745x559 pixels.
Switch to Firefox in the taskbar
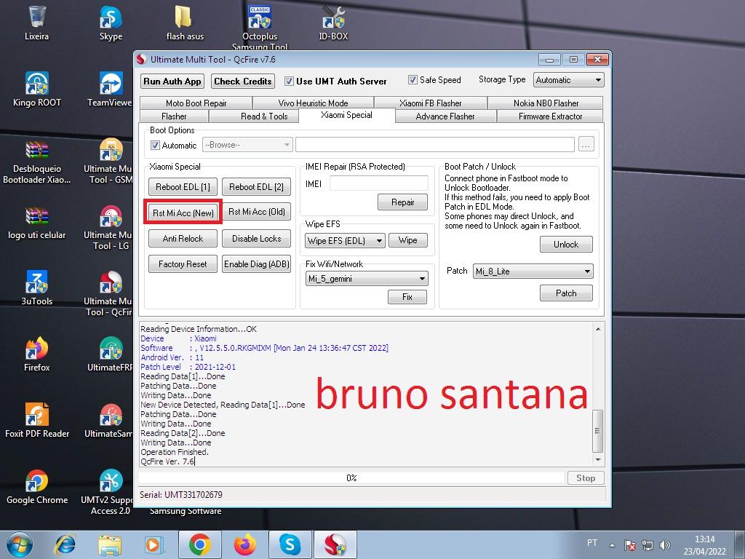click(245, 544)
